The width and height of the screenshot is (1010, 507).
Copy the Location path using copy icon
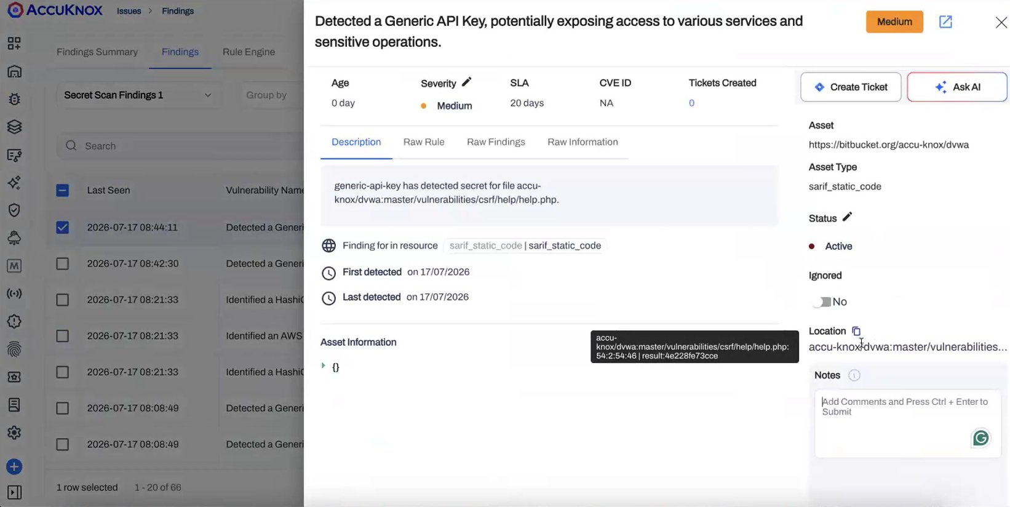tap(856, 331)
